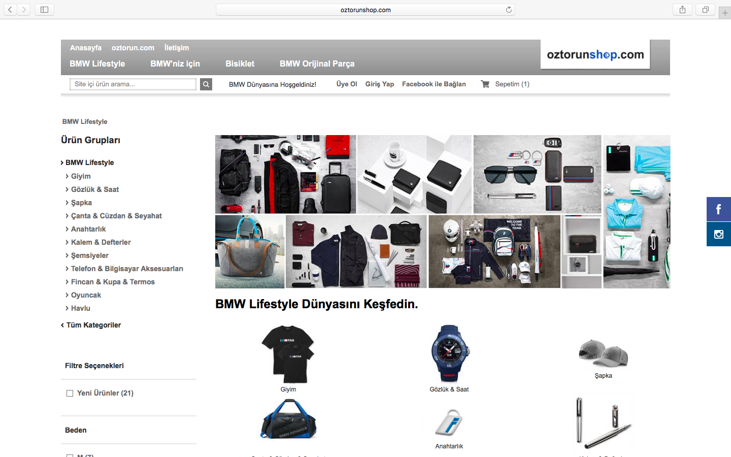Reload the page with refresh icon

click(x=509, y=10)
